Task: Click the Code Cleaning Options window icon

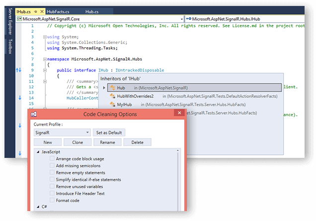Action: click(x=34, y=114)
